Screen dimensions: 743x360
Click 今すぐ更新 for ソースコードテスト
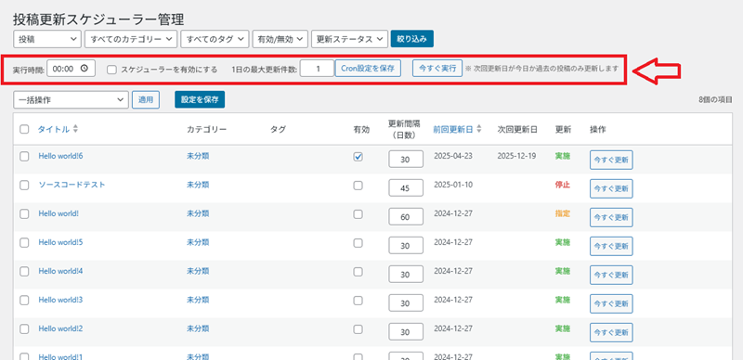(x=611, y=188)
